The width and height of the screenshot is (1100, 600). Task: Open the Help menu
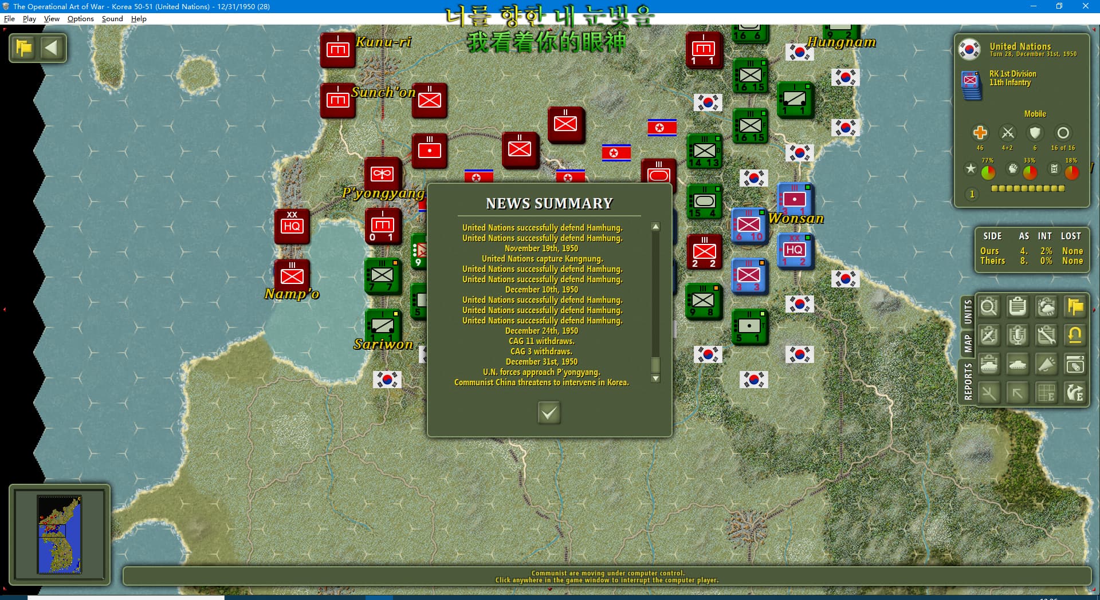pyautogui.click(x=139, y=18)
